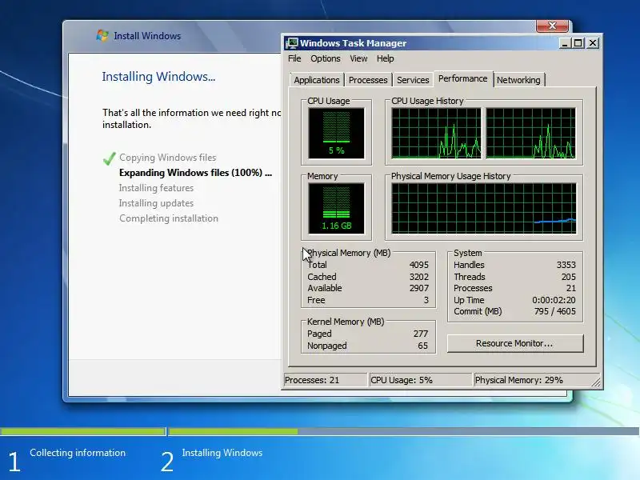Viewport: 640px width, 480px height.
Task: Close the Windows Task Manager window
Action: [593, 43]
